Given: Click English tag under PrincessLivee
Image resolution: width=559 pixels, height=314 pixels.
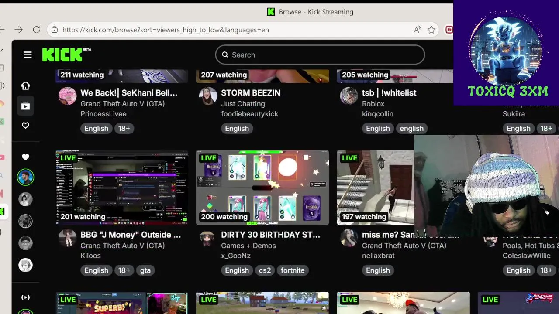Looking at the screenshot, I should [96, 128].
